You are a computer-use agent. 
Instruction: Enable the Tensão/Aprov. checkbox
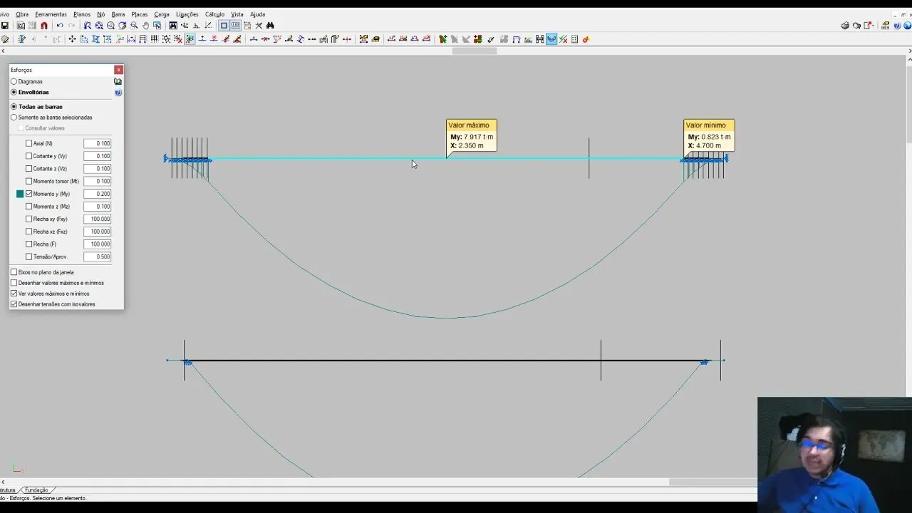click(x=28, y=256)
